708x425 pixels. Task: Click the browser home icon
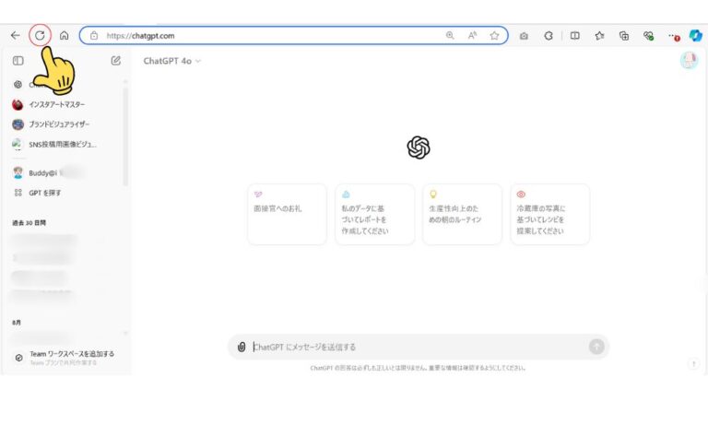point(64,35)
